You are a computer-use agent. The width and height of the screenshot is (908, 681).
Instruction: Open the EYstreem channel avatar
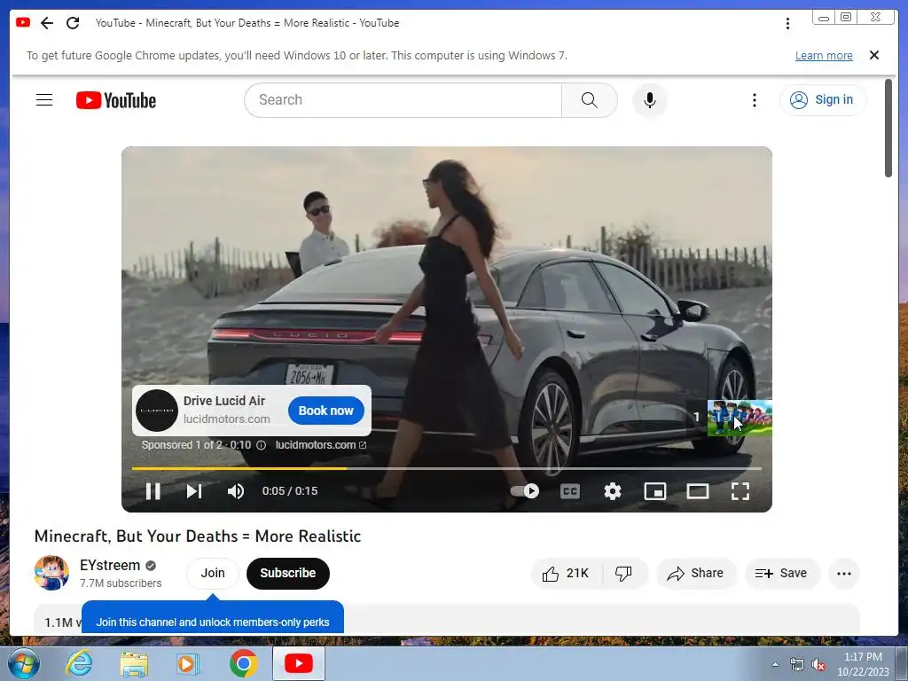point(51,573)
